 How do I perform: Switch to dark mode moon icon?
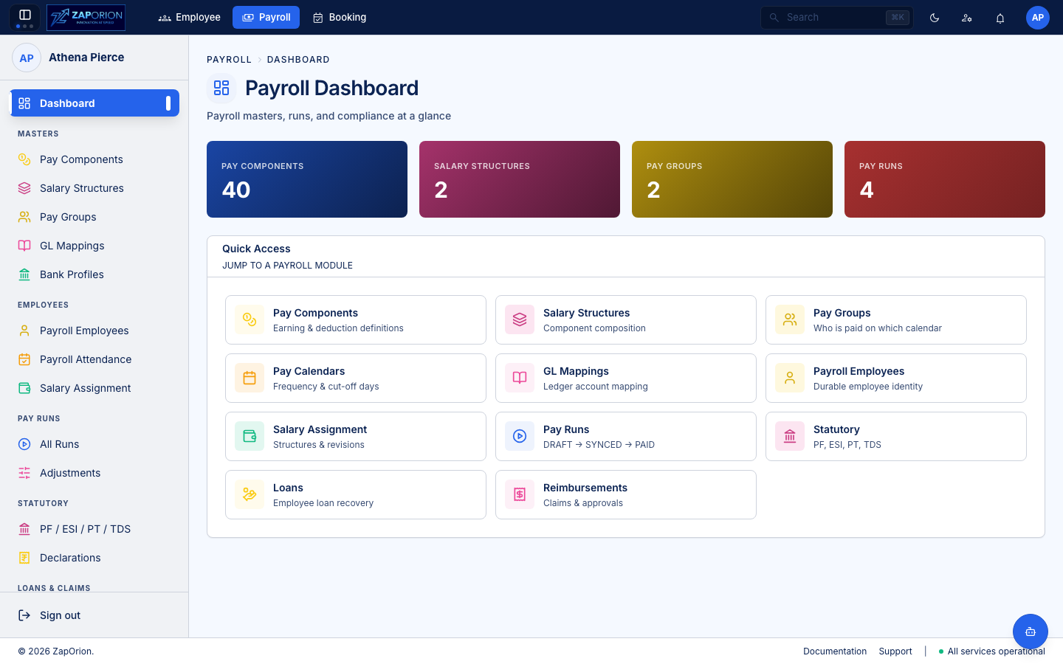coord(935,18)
